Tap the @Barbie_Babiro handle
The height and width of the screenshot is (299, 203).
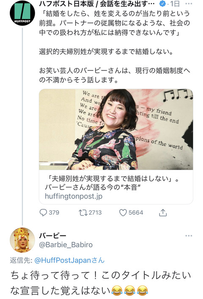(66, 245)
